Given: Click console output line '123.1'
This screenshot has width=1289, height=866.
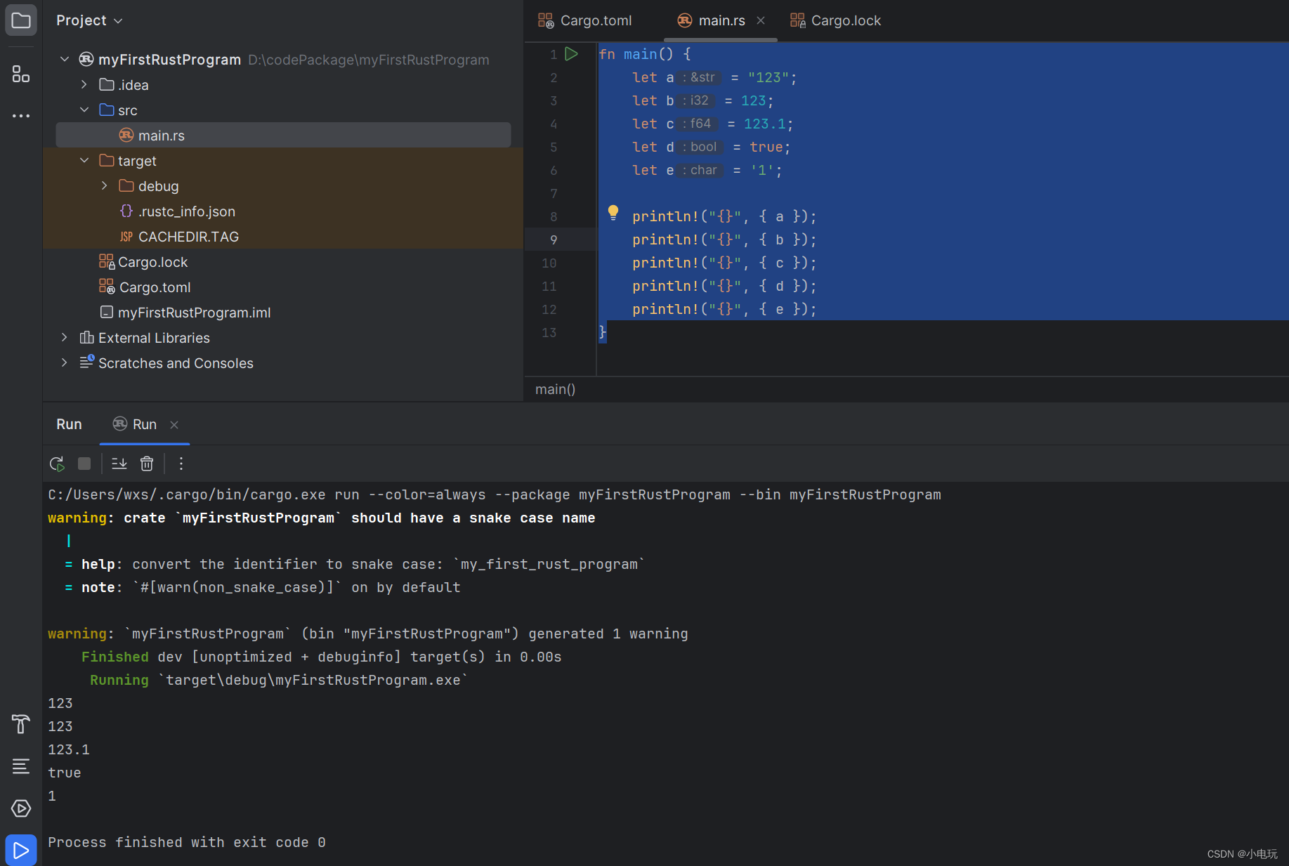Looking at the screenshot, I should click(69, 749).
